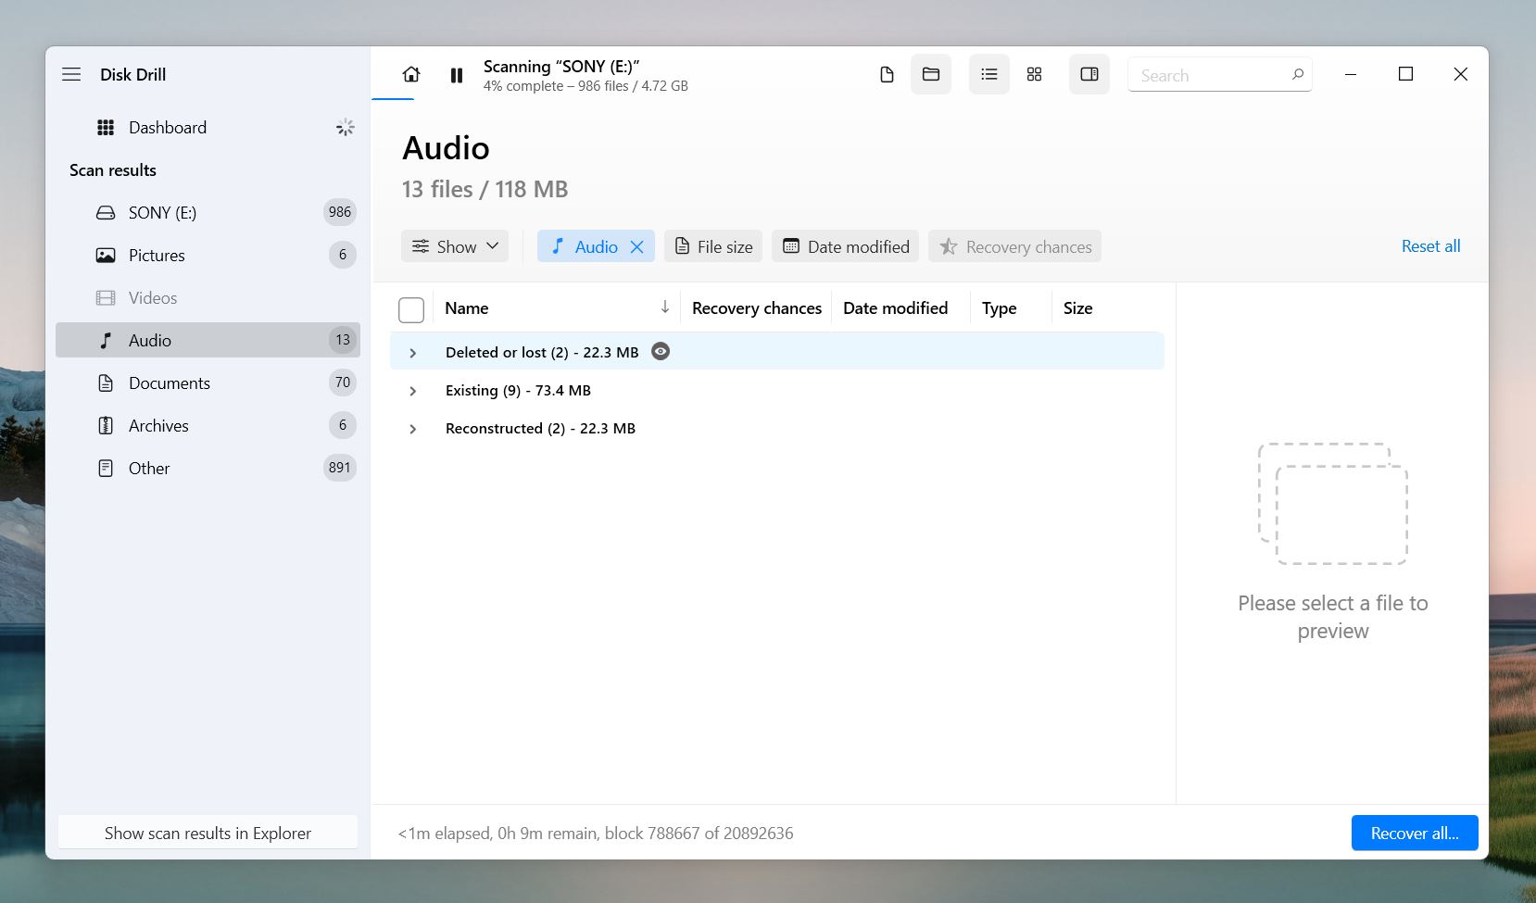1536x903 pixels.
Task: Click Reset all link
Action: point(1430,246)
